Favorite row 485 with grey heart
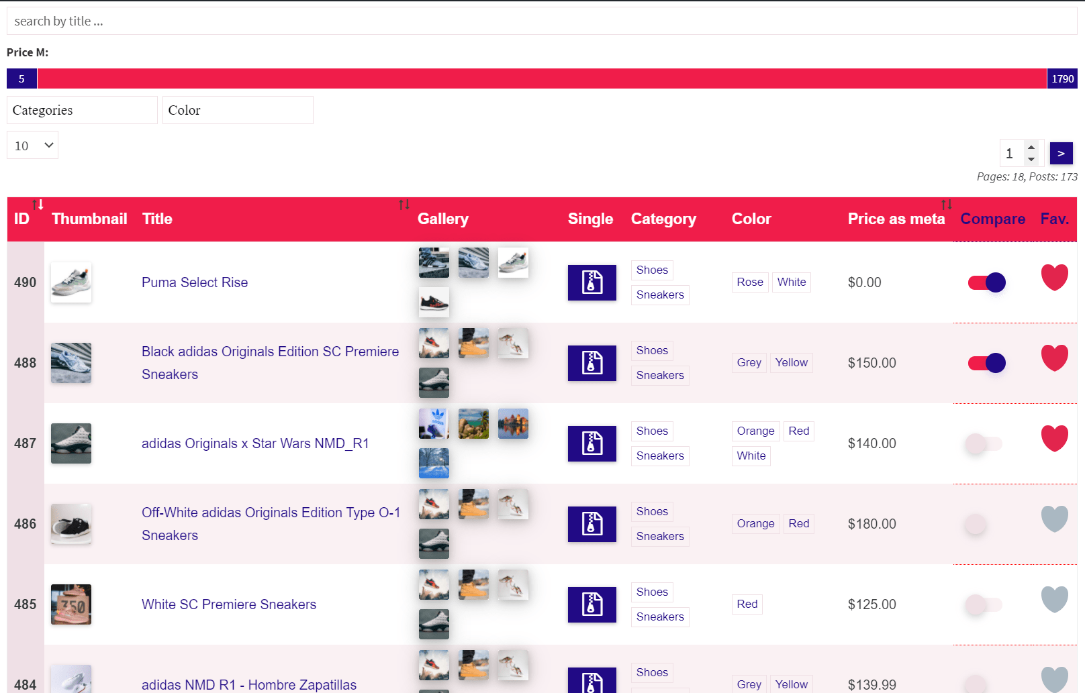The height and width of the screenshot is (693, 1085). click(1054, 599)
